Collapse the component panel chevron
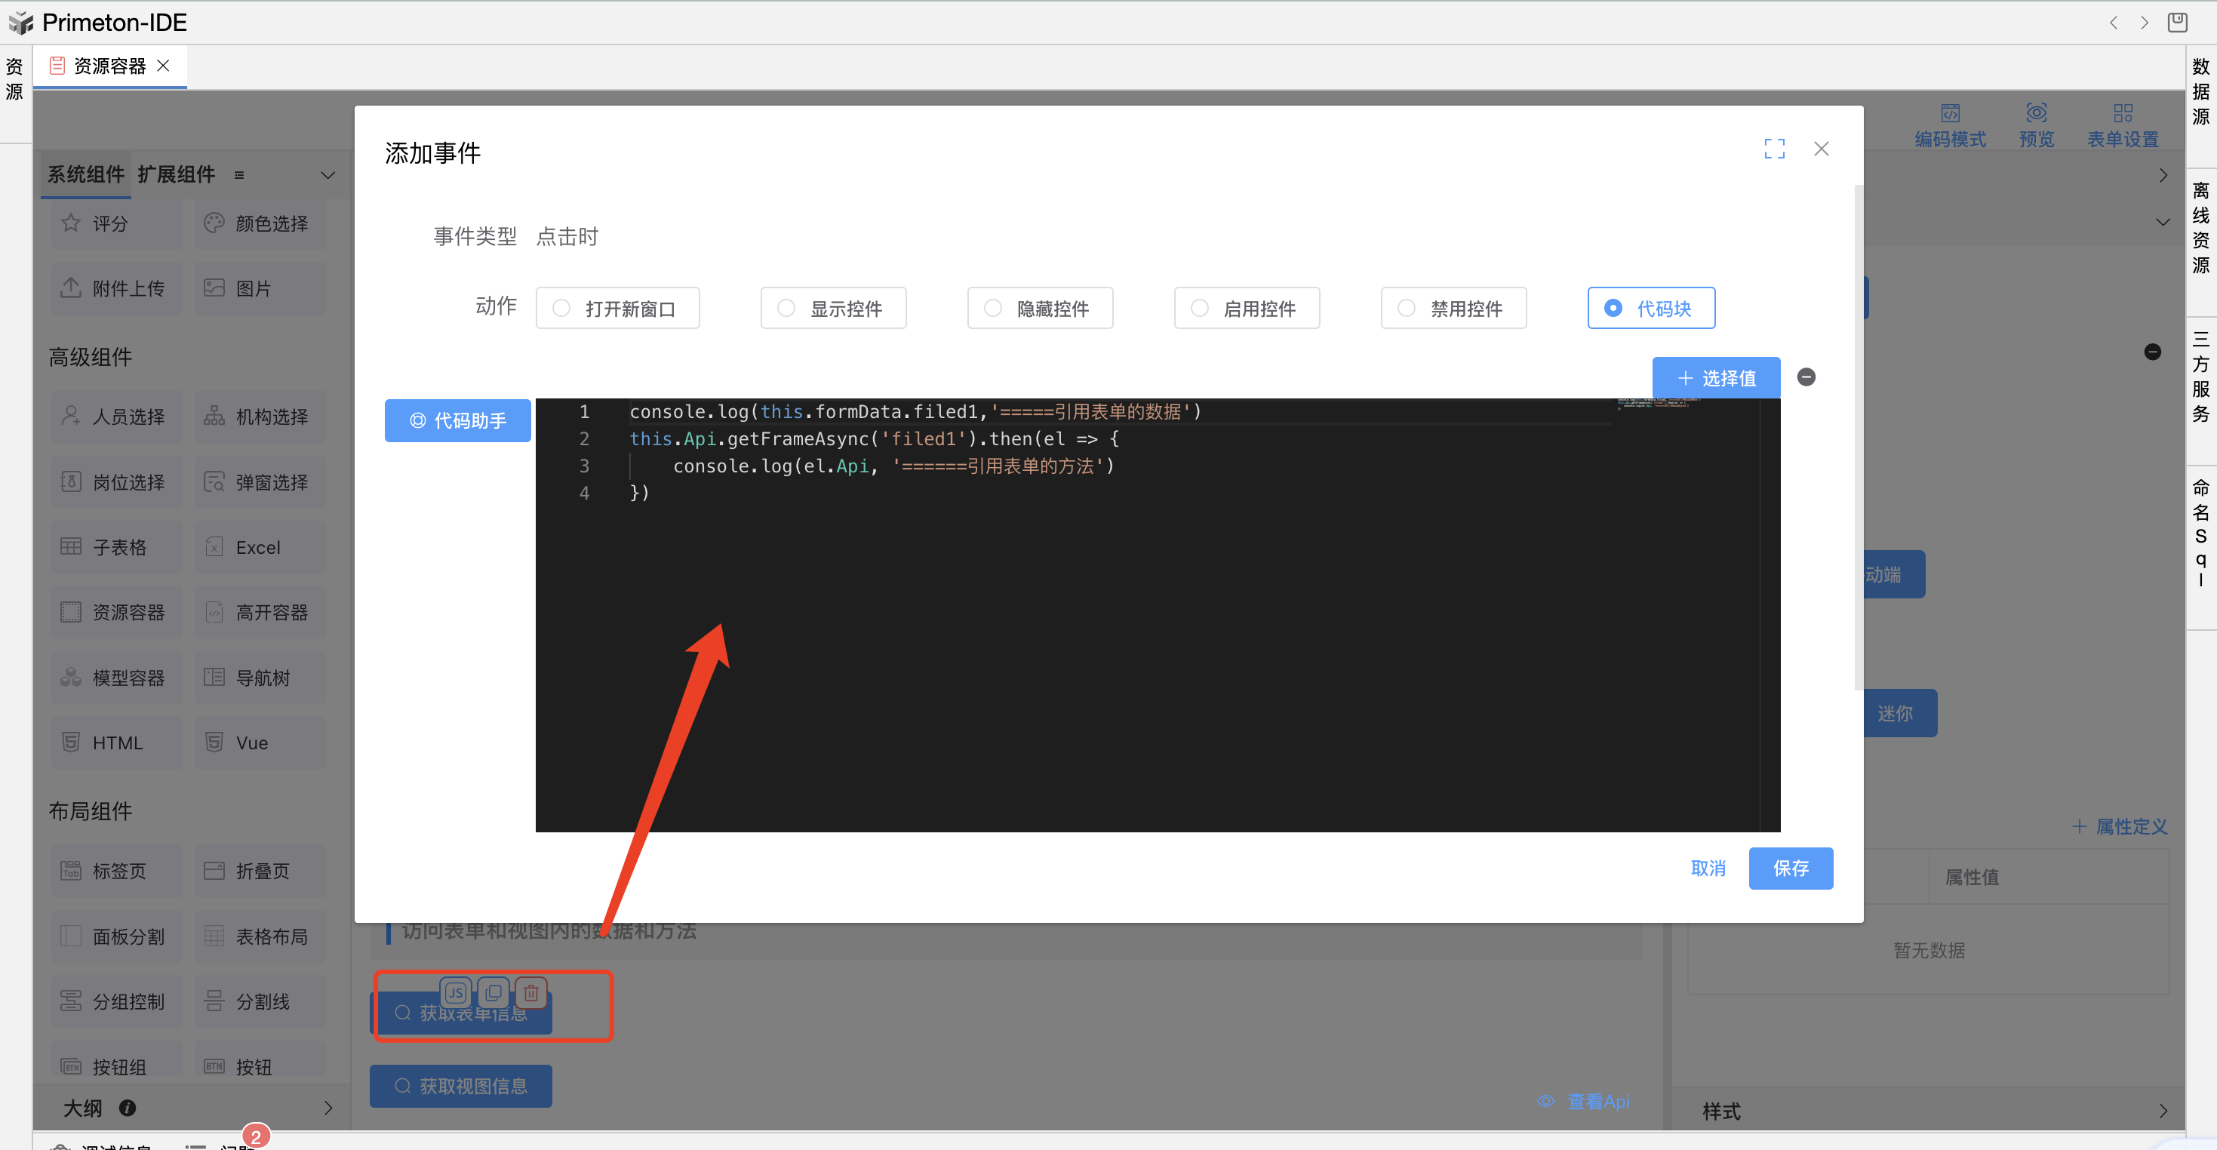This screenshot has width=2217, height=1150. pos(328,175)
